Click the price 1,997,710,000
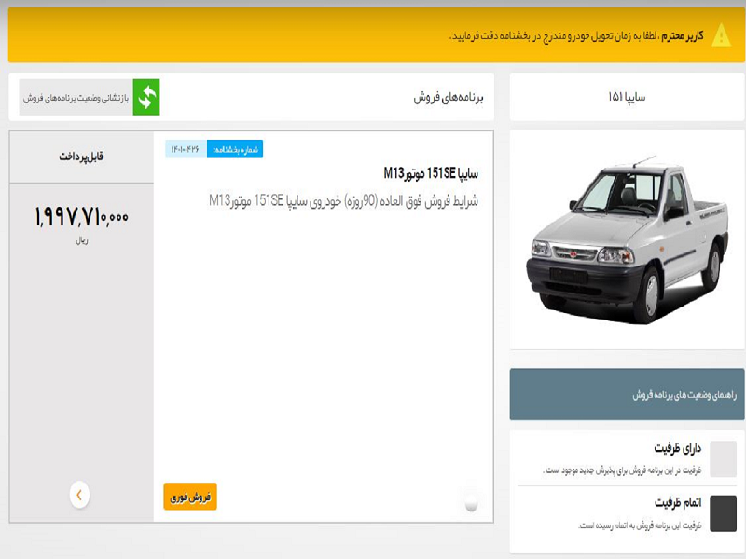Viewport: 746px width, 559px height. click(x=82, y=217)
